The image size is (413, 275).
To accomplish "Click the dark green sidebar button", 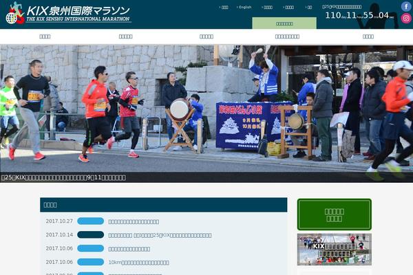I will click(335, 214).
